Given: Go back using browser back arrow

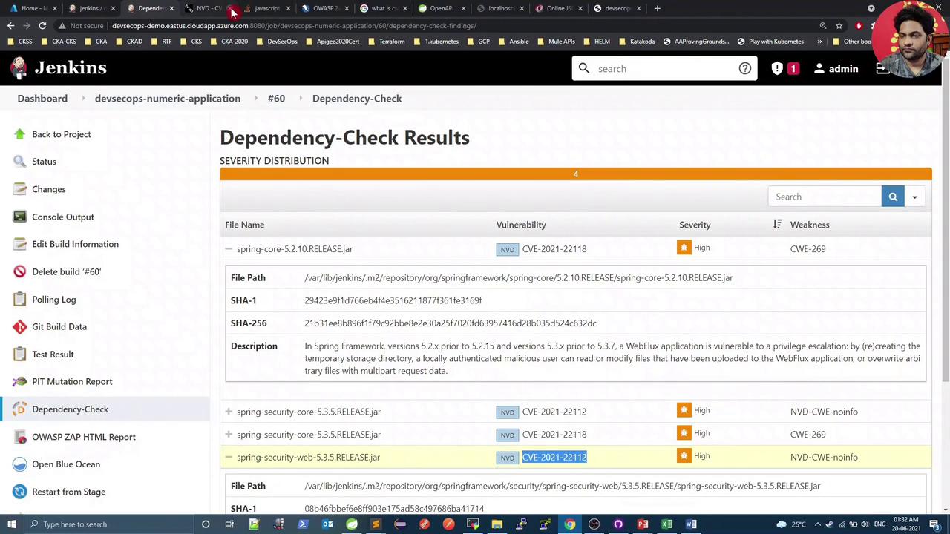Looking at the screenshot, I should click(10, 26).
